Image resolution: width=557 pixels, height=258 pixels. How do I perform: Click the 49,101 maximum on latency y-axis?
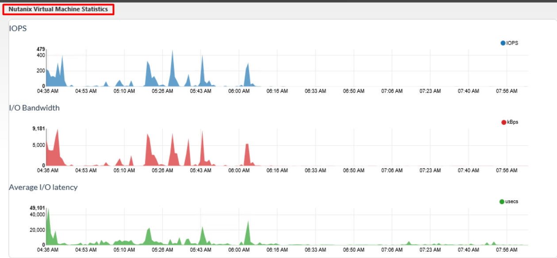coord(38,208)
